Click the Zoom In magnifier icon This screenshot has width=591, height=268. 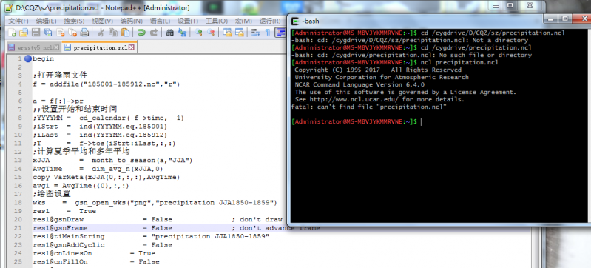click(x=199, y=33)
